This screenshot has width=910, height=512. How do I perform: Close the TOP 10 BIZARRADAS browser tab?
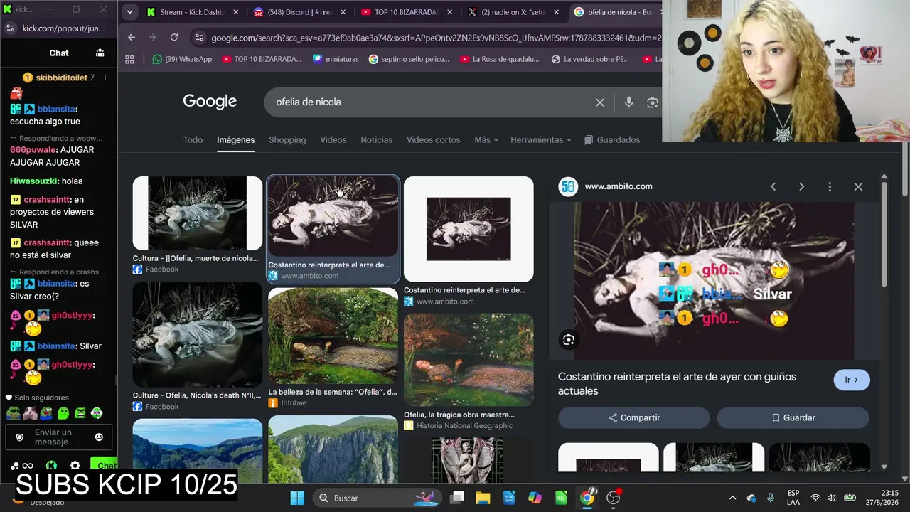[x=449, y=12]
